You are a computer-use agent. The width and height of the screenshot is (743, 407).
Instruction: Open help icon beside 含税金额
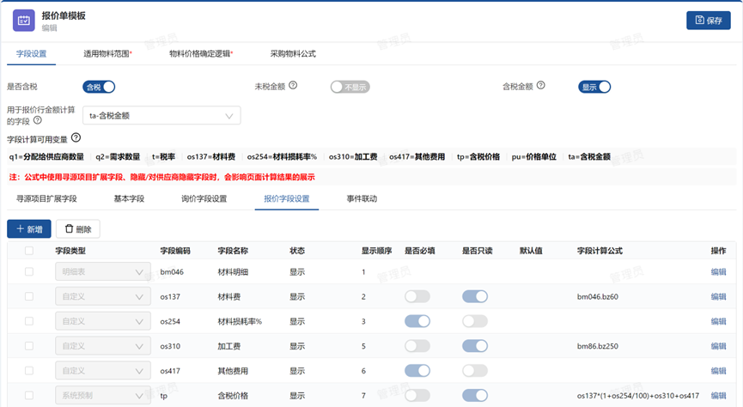coord(540,85)
